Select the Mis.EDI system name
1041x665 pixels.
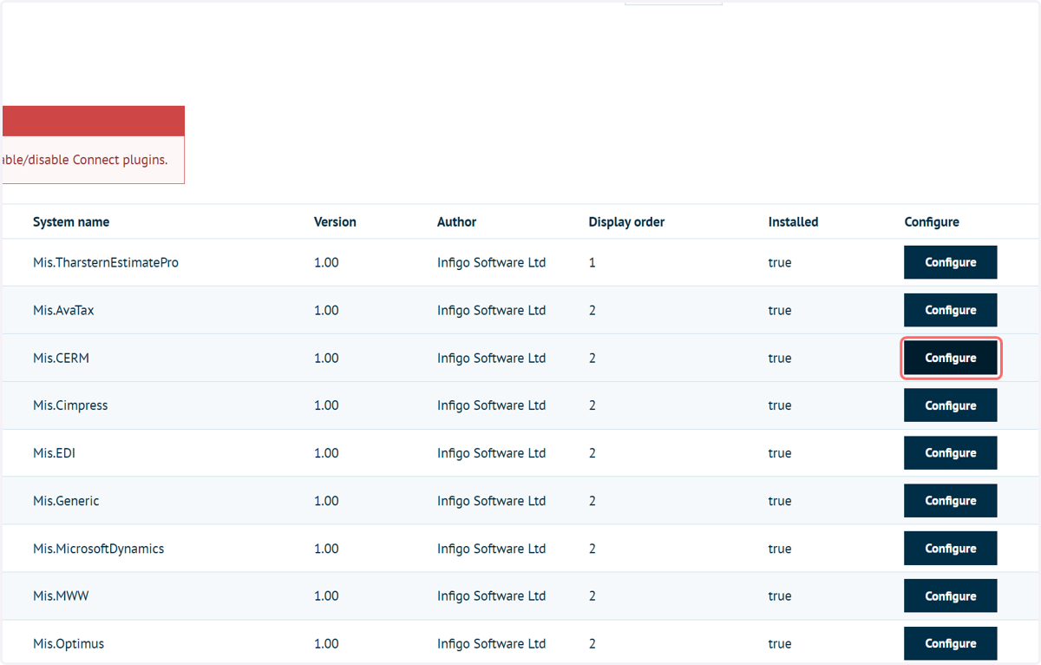[x=54, y=453]
